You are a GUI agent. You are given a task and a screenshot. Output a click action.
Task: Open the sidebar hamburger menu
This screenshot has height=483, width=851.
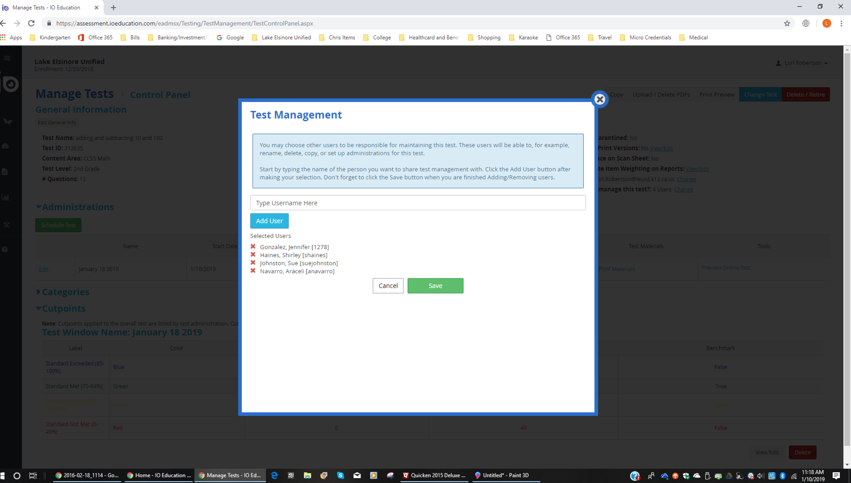(7, 58)
